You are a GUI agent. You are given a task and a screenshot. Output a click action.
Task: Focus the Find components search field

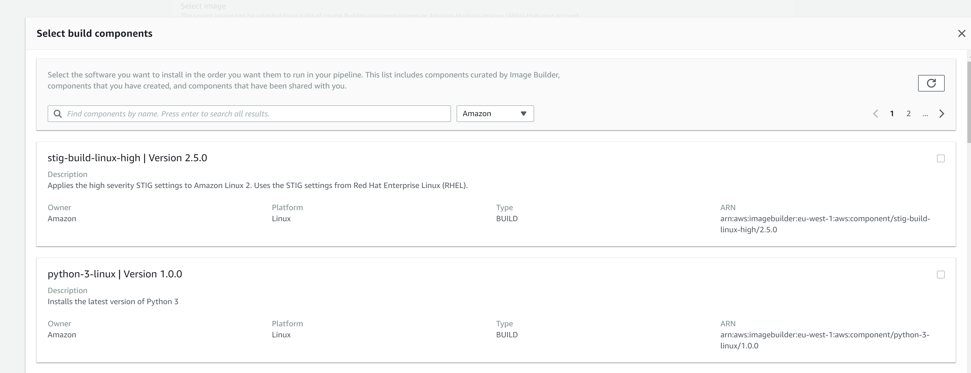(x=249, y=114)
